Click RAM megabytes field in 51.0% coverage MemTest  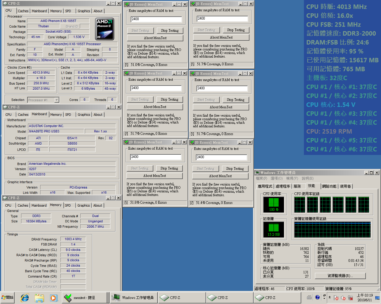pyautogui.click(x=156, y=19)
